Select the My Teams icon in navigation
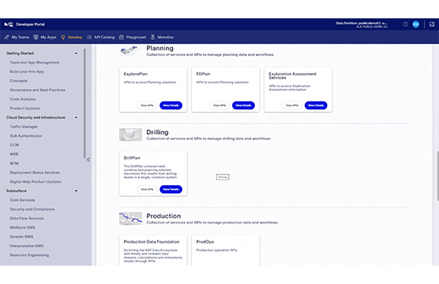439x284 pixels. pos(7,37)
